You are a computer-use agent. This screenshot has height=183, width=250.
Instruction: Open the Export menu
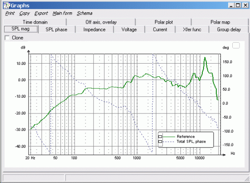pyautogui.click(x=41, y=13)
